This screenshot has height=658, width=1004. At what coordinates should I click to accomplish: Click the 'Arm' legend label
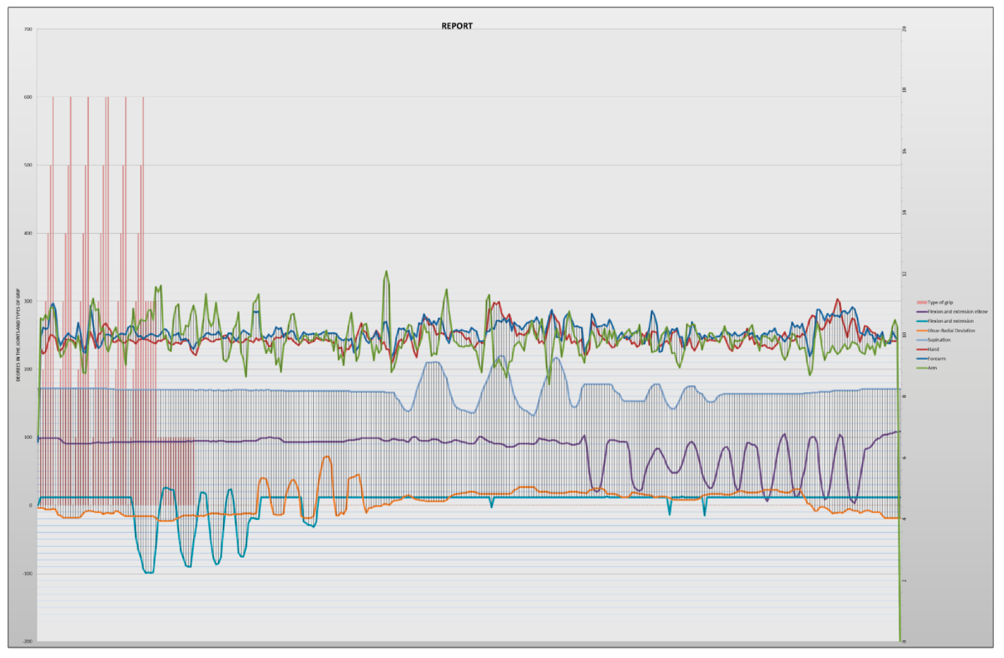point(932,368)
